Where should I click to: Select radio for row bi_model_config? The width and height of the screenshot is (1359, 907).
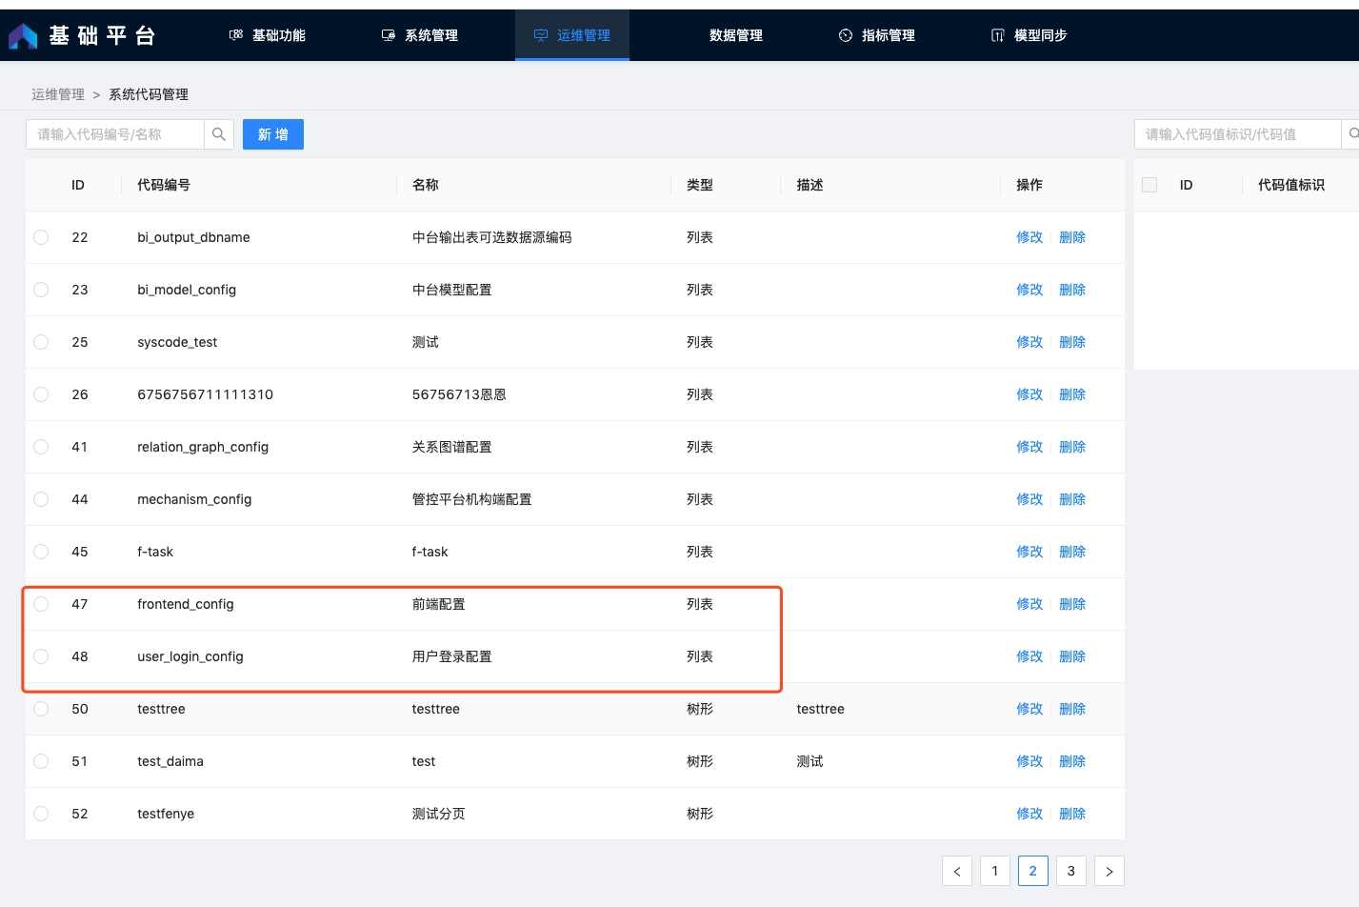(41, 290)
